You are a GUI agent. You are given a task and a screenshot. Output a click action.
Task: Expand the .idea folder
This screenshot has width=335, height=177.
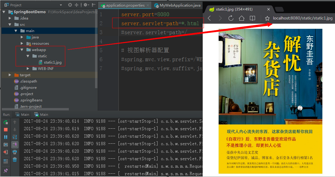10,18
